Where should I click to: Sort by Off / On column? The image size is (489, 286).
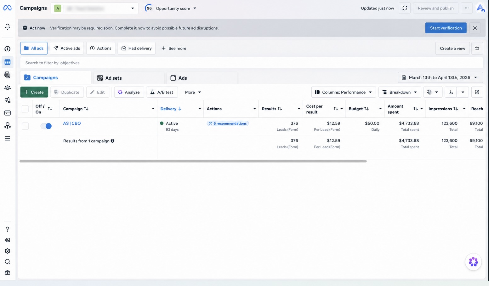pos(50,109)
